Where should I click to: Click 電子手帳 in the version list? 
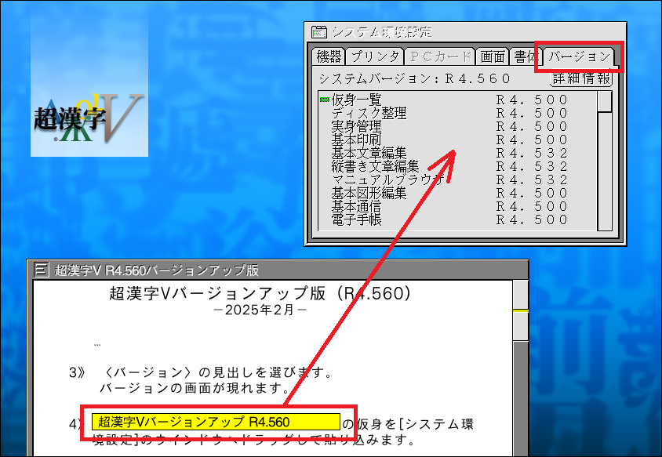tap(356, 219)
